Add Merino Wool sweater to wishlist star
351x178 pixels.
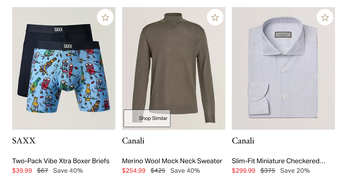[x=215, y=17]
